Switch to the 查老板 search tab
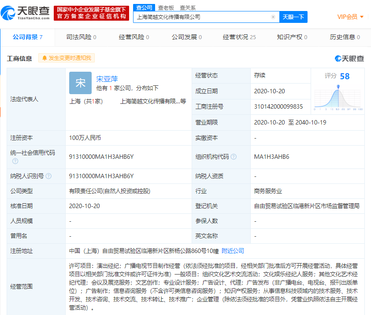The width and height of the screenshot is (371, 315). tap(166, 8)
